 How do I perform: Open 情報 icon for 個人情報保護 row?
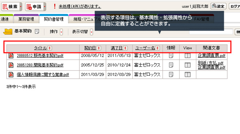(x=171, y=75)
